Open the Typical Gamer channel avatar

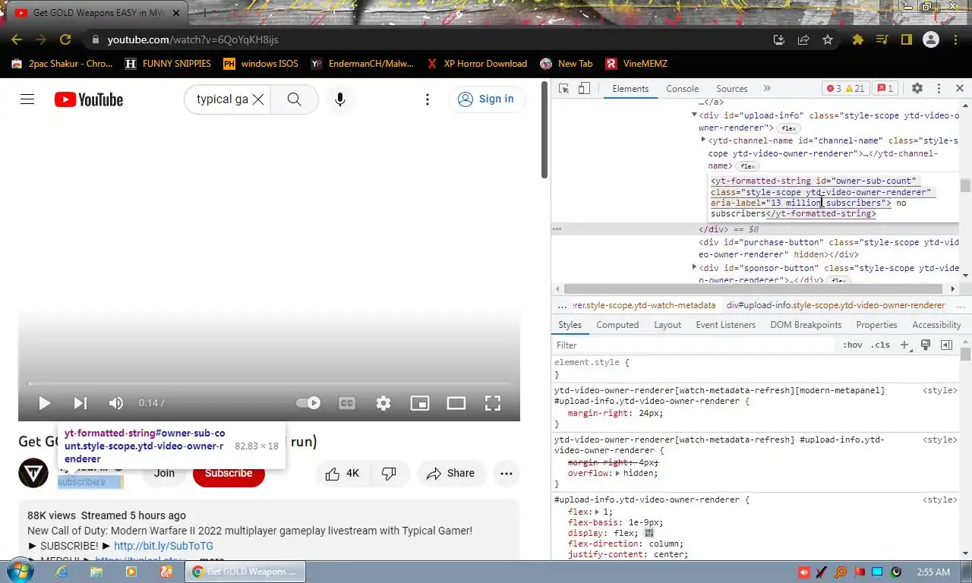[33, 473]
